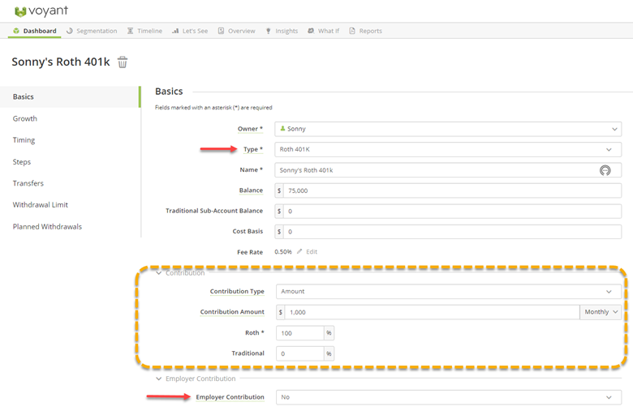
Task: Open the Type dropdown showing Roth 401K
Action: [448, 150]
